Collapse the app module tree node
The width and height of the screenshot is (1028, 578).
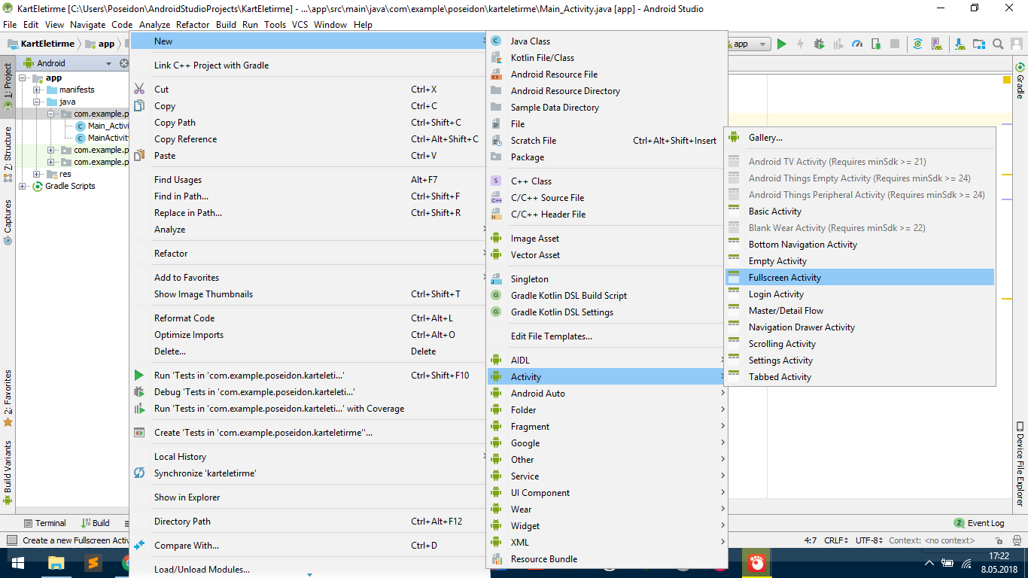click(23, 78)
